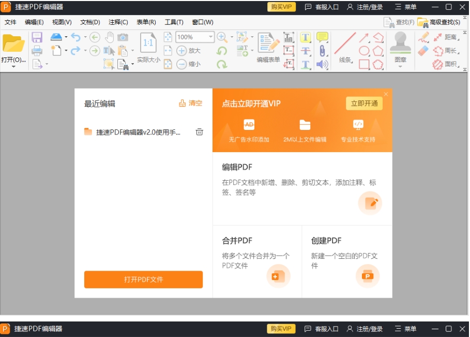Open the 编辑表单 edit form tool
Image resolution: width=470 pixels, height=337 pixels.
click(268, 48)
